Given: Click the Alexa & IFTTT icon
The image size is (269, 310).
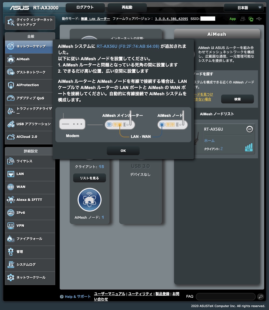Looking at the screenshot, I should pos(11,200).
